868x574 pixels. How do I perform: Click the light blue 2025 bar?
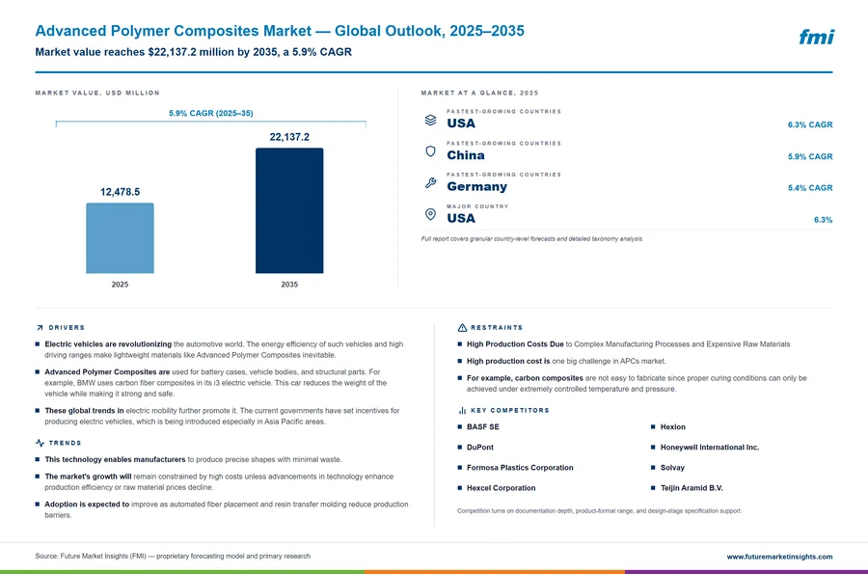pyautogui.click(x=120, y=238)
